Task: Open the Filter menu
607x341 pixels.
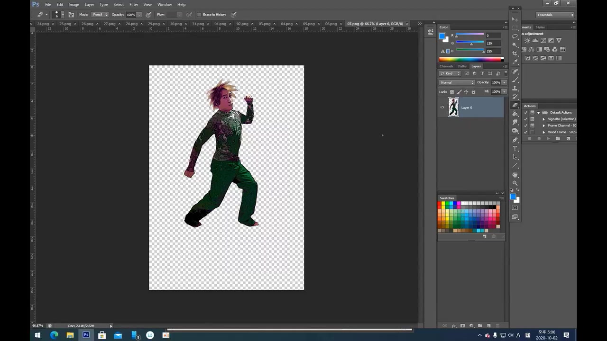Action: [134, 5]
